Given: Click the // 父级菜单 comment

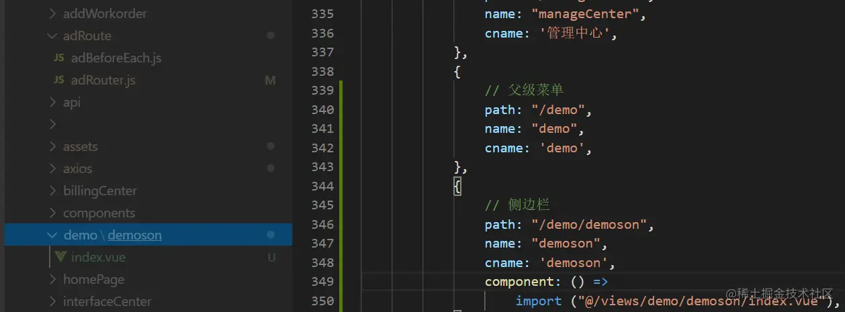Looking at the screenshot, I should [x=524, y=91].
